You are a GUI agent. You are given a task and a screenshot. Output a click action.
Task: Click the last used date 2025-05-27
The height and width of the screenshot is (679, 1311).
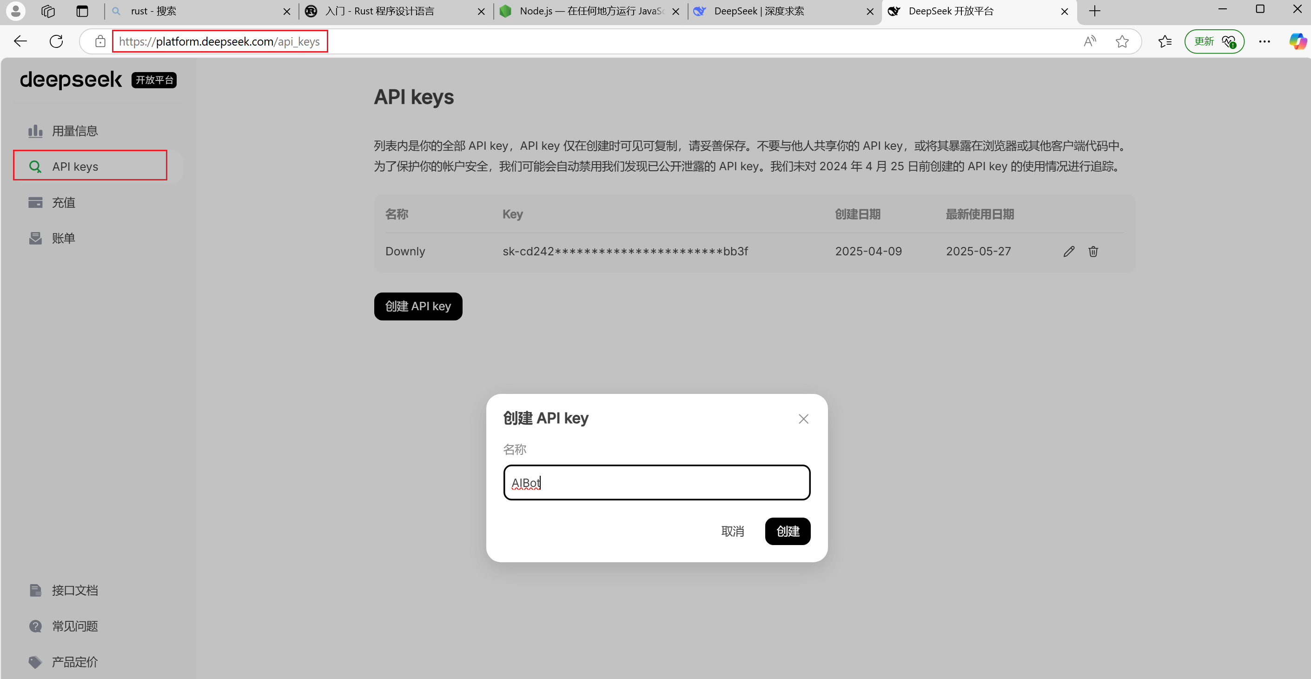click(x=978, y=251)
